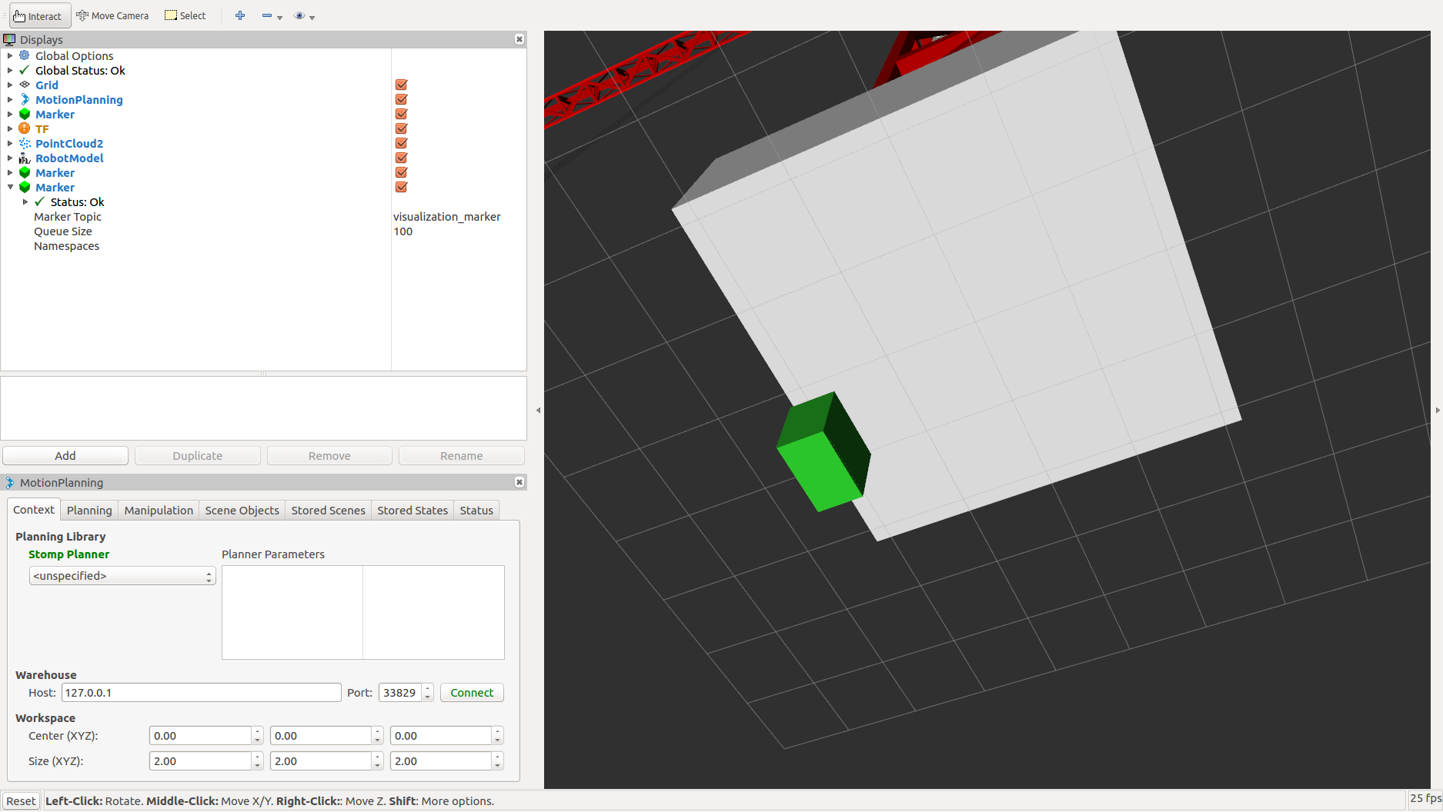1443x812 pixels.
Task: Click the RobotModel display icon
Action: click(24, 158)
